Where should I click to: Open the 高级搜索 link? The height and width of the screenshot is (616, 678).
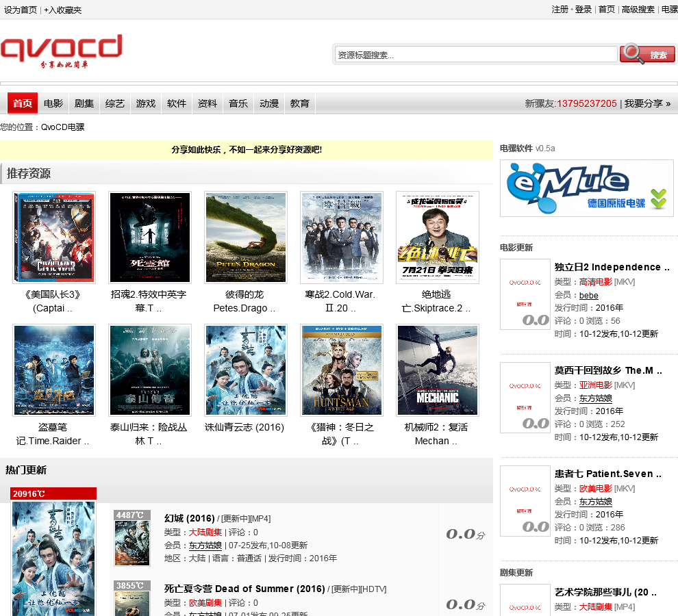click(638, 10)
